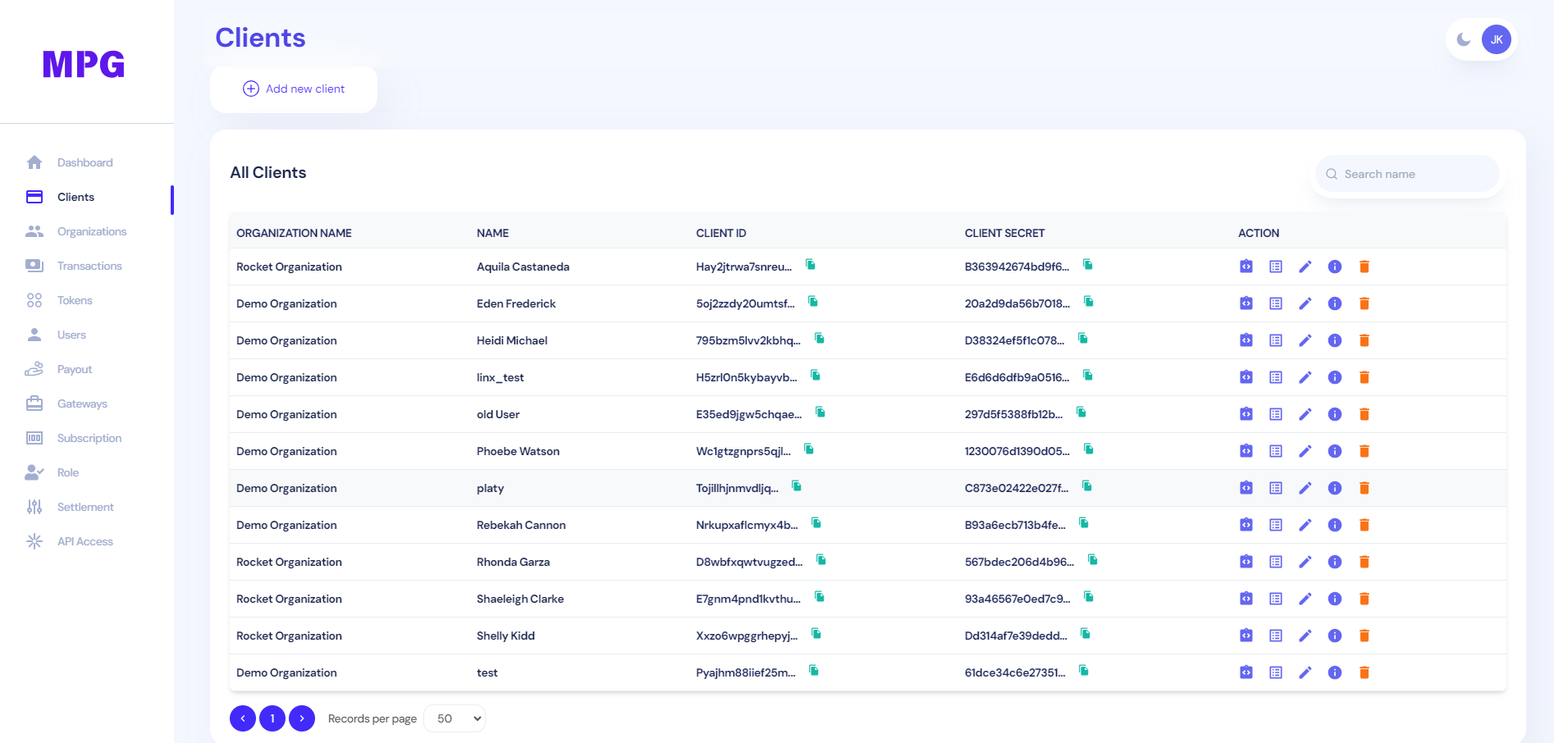This screenshot has width=1554, height=743.
Task: Open info for Heidi Michael client
Action: click(x=1334, y=340)
